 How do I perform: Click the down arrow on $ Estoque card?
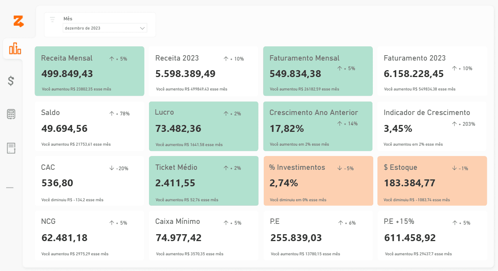pos(454,168)
